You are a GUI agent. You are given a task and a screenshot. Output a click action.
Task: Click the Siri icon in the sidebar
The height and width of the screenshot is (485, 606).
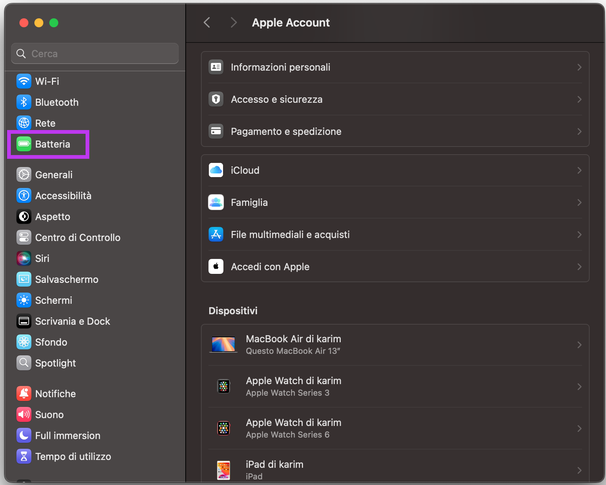24,258
